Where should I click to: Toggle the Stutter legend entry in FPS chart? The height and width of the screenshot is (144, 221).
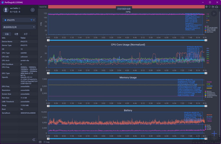(x=210, y=31)
